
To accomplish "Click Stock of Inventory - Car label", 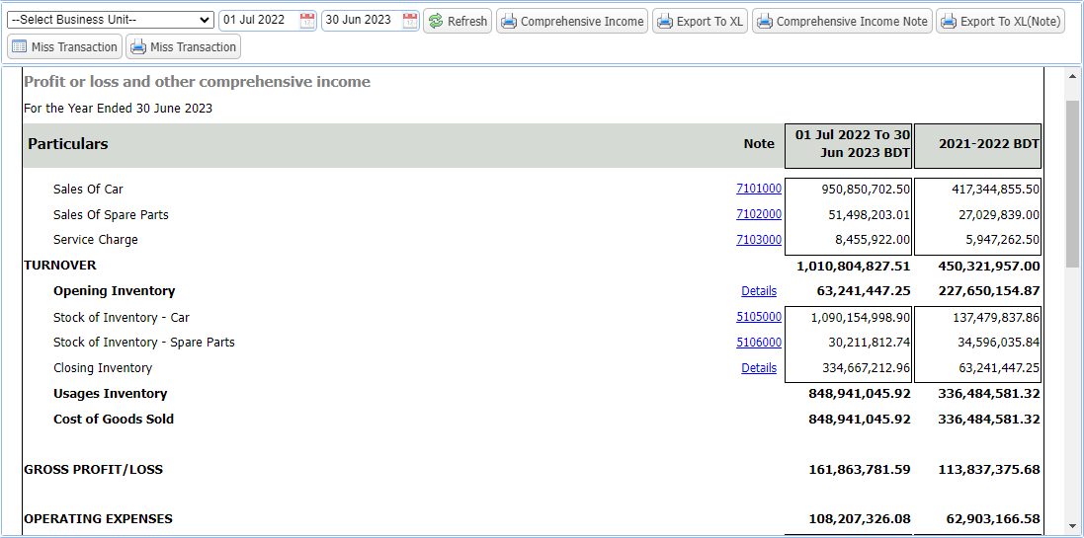I will pyautogui.click(x=121, y=318).
